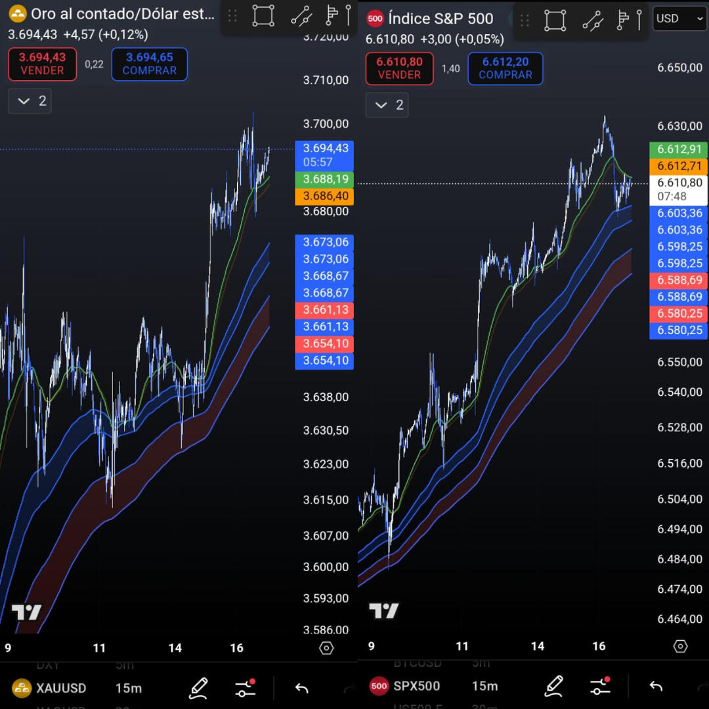Screen dimensions: 709x709
Task: Tap red 500 icon beside SPX500 in bottom bar
Action: pos(379,686)
